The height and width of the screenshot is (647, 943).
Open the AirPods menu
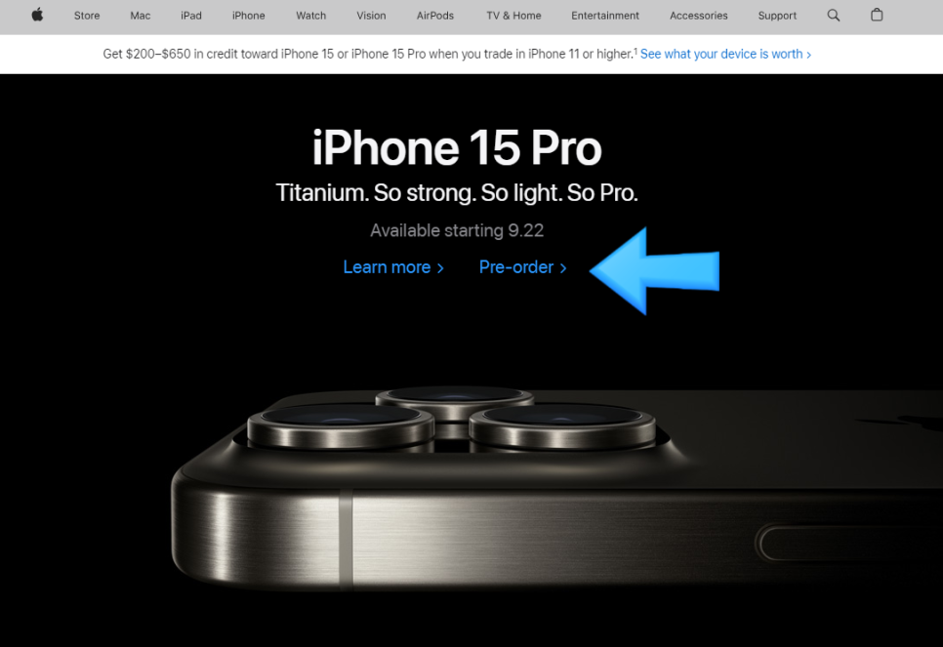[x=434, y=16]
